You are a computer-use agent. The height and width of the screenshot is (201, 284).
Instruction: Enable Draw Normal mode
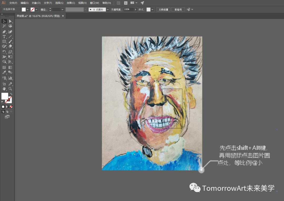point(3,112)
